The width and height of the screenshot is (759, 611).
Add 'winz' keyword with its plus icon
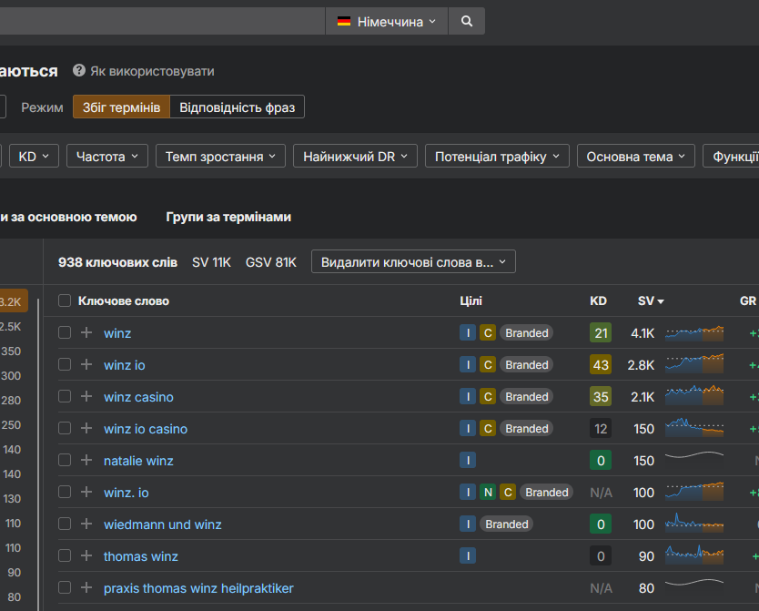pos(86,332)
